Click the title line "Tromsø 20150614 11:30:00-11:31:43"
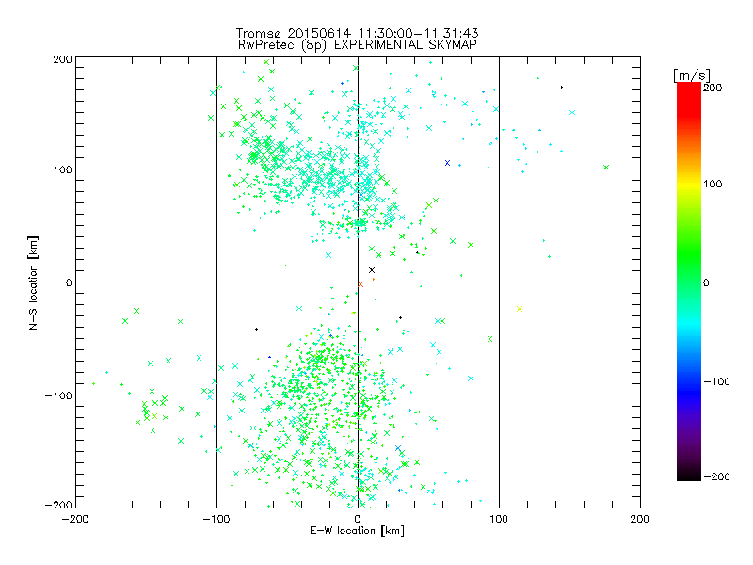 (x=357, y=33)
